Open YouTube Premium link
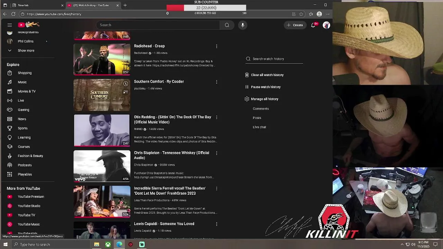 point(31,197)
